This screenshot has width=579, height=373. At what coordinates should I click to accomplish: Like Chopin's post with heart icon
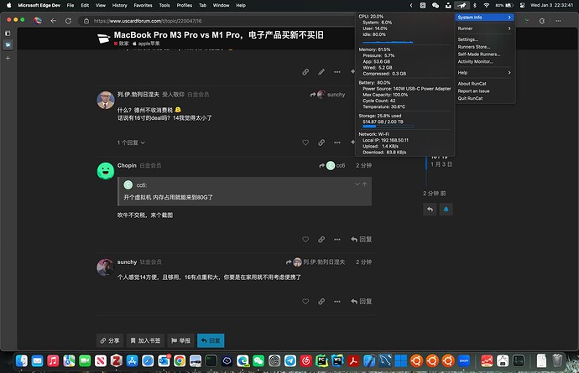coord(305,240)
